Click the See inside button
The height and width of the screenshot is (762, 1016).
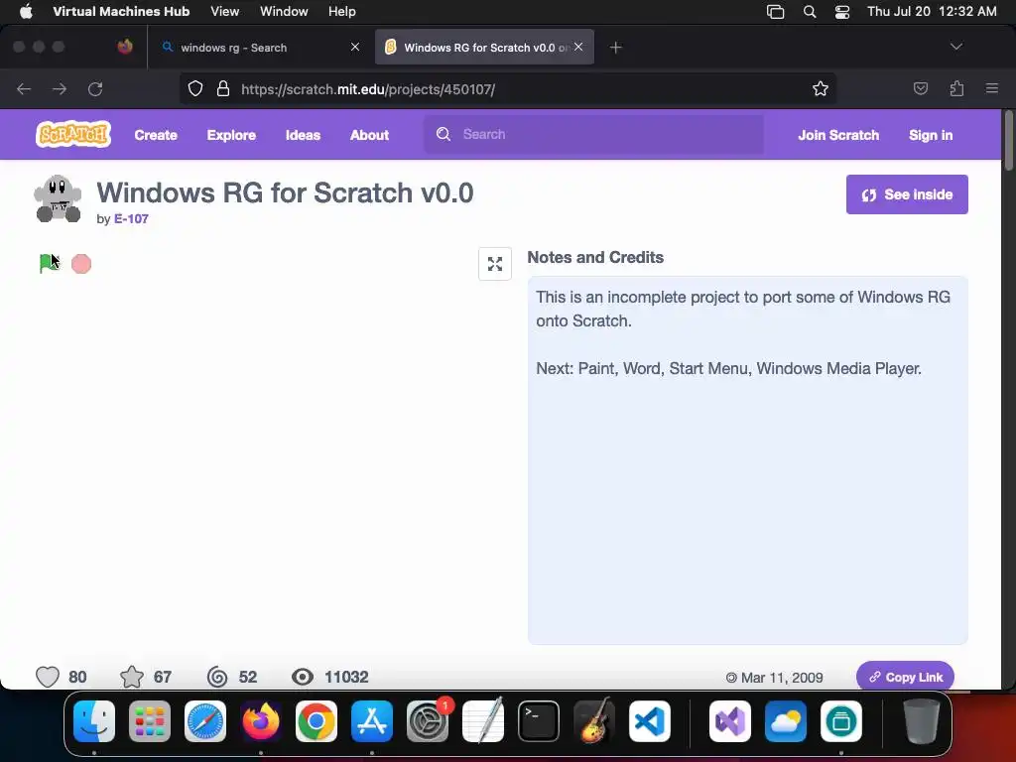tap(907, 194)
